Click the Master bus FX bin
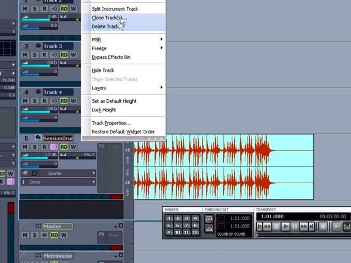 point(110,237)
